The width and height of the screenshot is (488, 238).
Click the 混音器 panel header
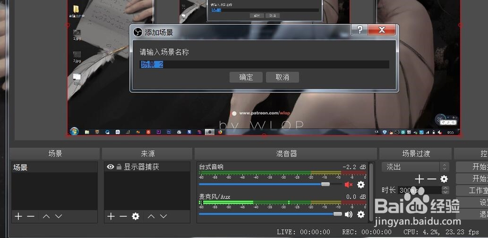point(286,154)
